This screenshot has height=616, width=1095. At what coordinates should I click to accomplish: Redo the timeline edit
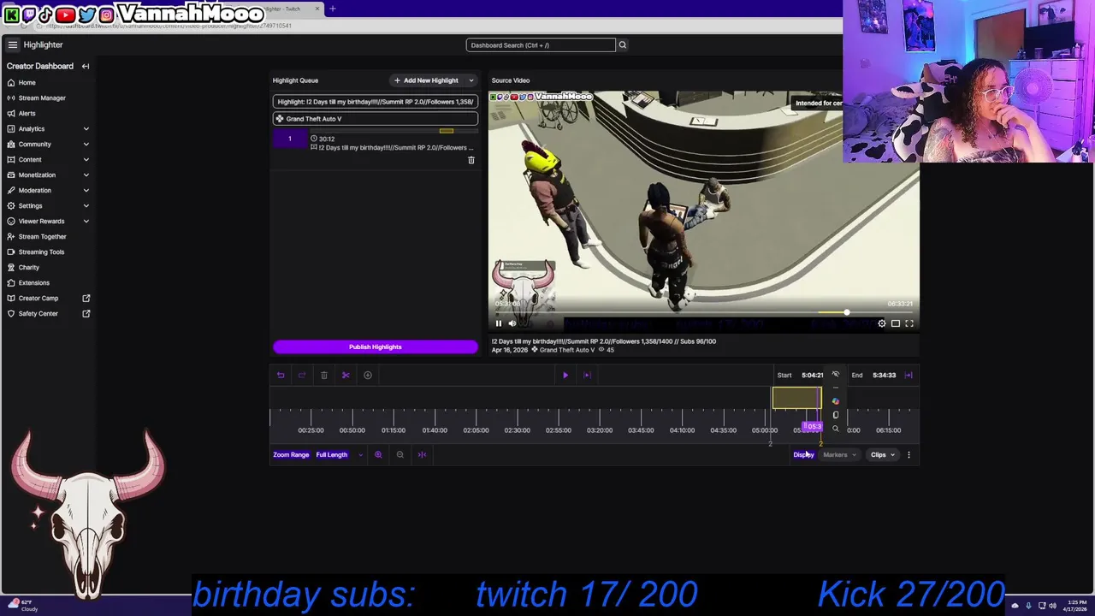point(302,375)
